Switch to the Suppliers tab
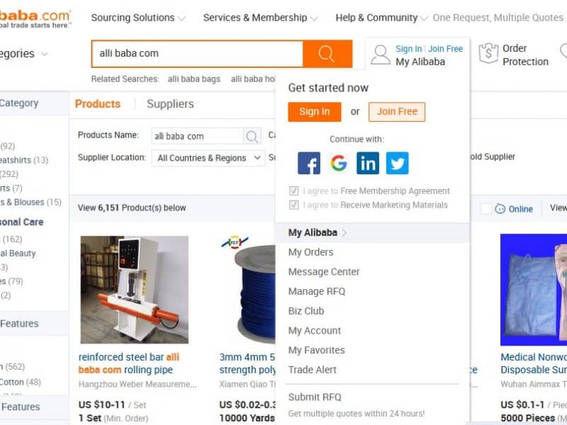Viewport: 567px width, 425px height. pos(170,104)
